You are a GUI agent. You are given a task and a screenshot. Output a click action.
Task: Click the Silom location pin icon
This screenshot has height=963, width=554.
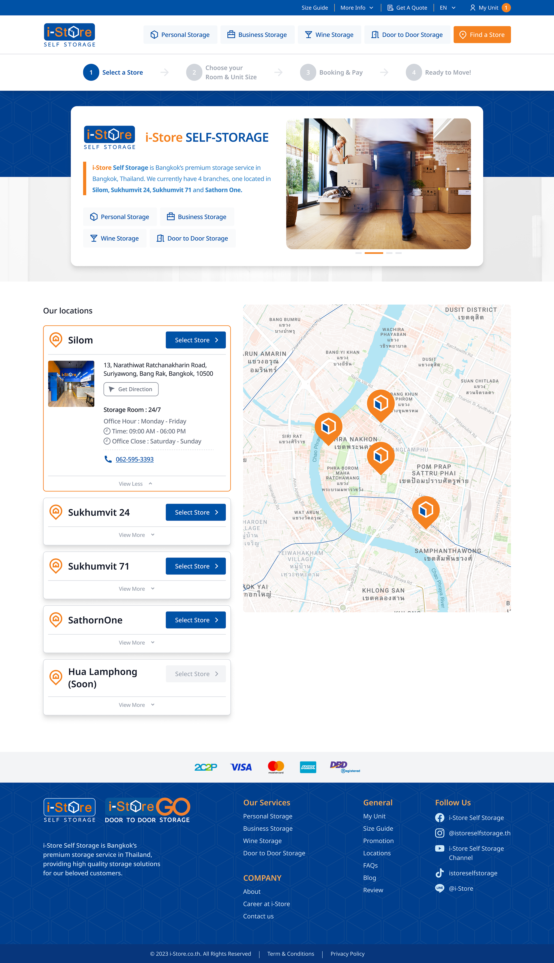click(56, 340)
